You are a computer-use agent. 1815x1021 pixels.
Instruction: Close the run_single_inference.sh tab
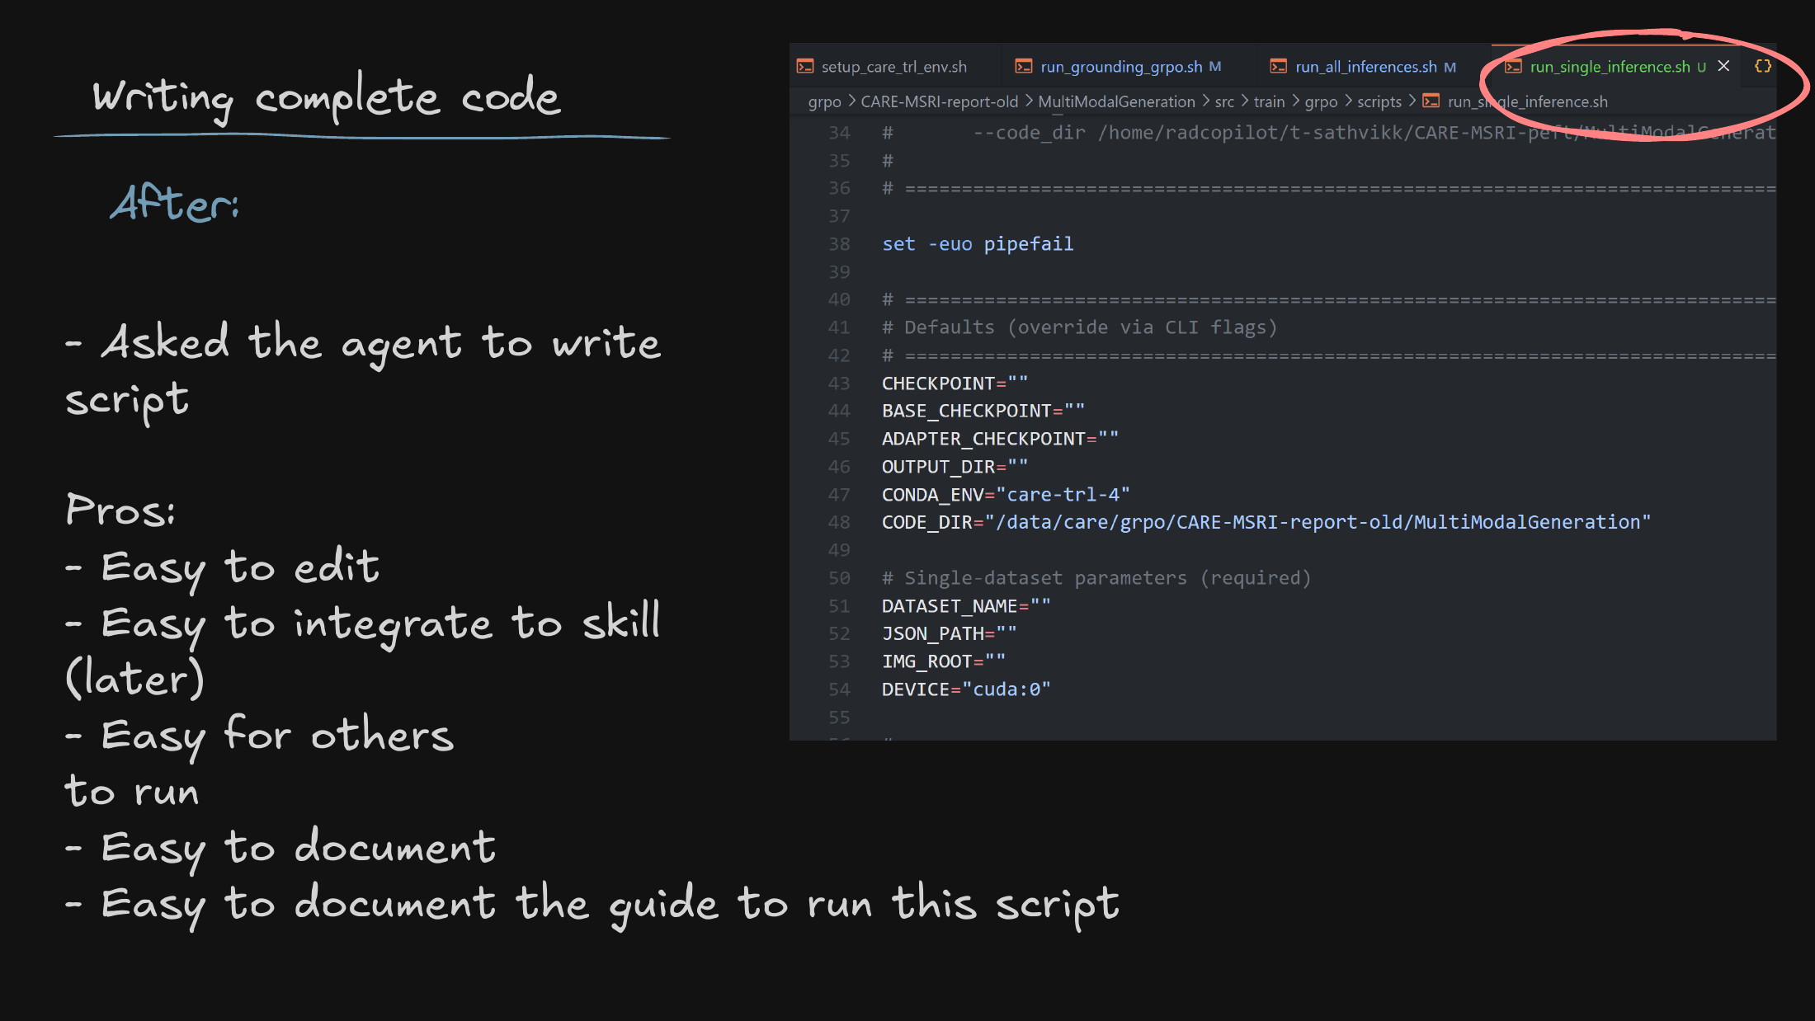pos(1723,66)
